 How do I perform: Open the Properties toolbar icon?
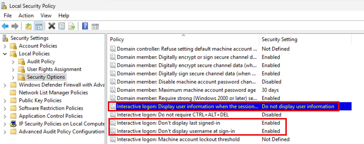(x=62, y=26)
